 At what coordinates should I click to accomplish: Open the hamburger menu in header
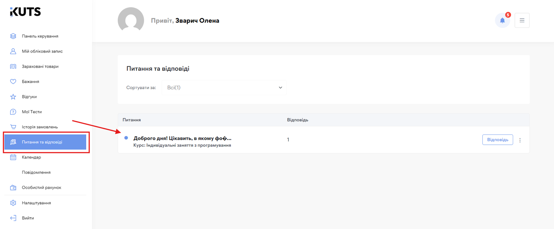click(522, 20)
